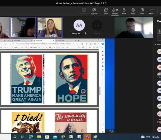Screen dimensions: 161x140
Task: Toggle the People participants panel
Action: pyautogui.click(x=115, y=11)
